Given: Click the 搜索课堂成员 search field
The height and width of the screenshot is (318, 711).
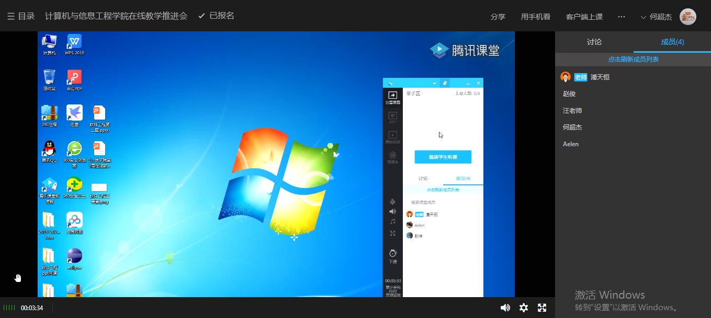Looking at the screenshot, I should [x=443, y=202].
